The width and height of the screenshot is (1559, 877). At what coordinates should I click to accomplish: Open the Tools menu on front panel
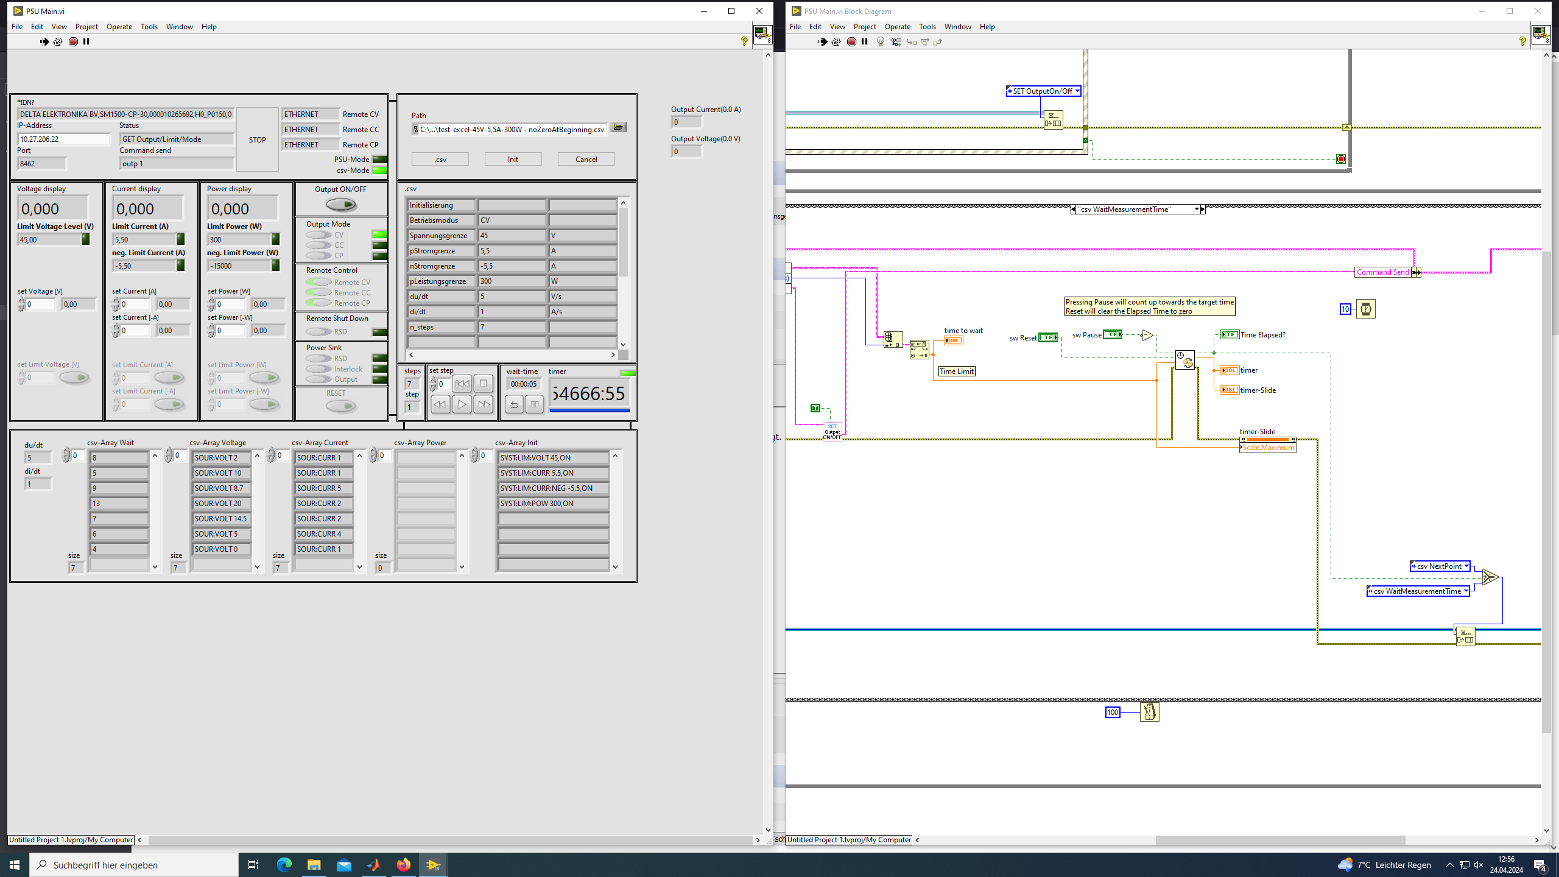tap(149, 27)
